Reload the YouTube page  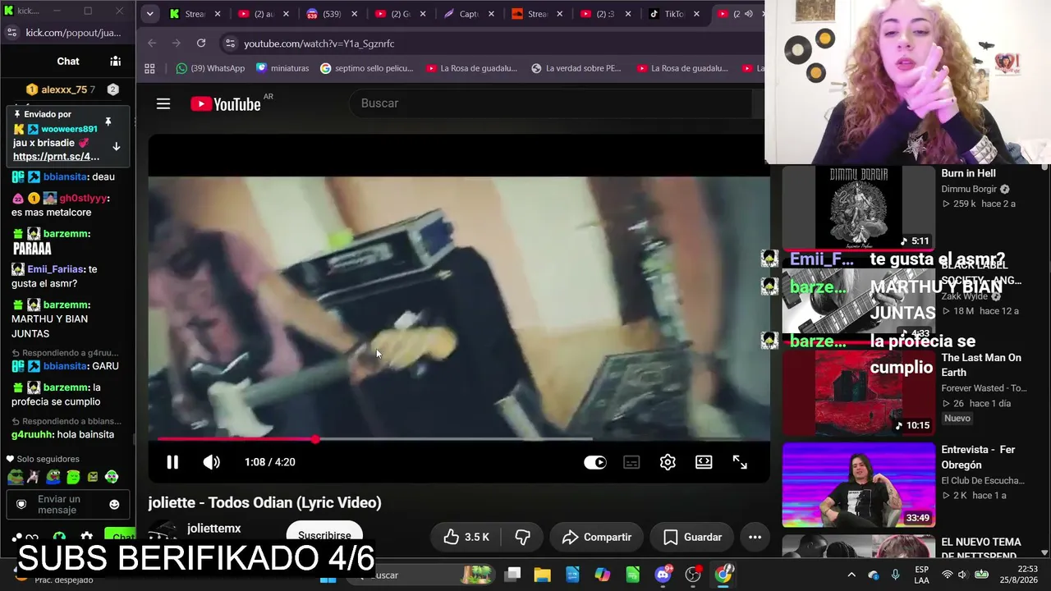(x=201, y=44)
